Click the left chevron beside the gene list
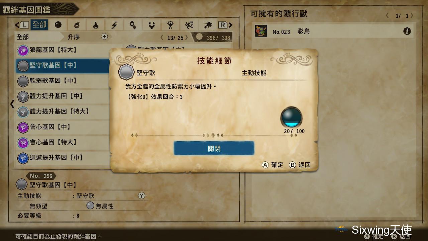The height and width of the screenshot is (241, 428). [12, 104]
